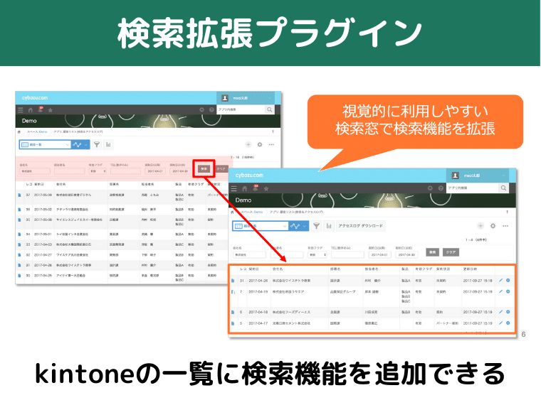Follow the Demo space link in right breadcrumb
Screen dimensions: 541x405
click(258, 212)
